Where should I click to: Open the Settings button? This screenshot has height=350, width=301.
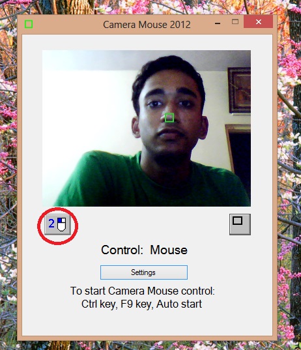(144, 272)
